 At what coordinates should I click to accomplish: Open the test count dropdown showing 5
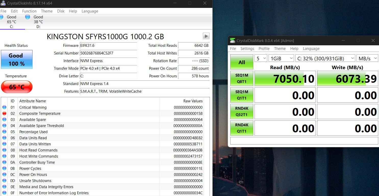(261, 58)
